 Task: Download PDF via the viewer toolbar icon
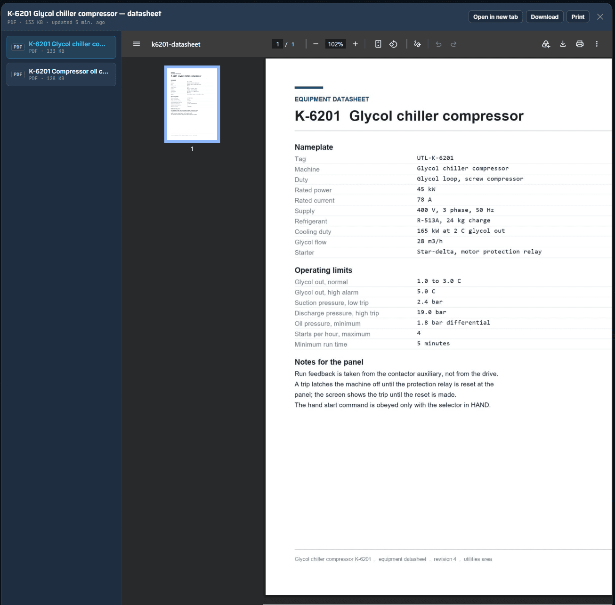[x=563, y=44]
